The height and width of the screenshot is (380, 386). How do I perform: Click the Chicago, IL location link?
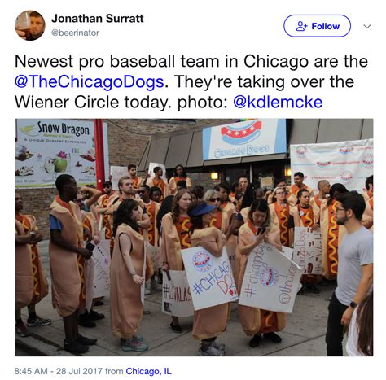coord(149,371)
